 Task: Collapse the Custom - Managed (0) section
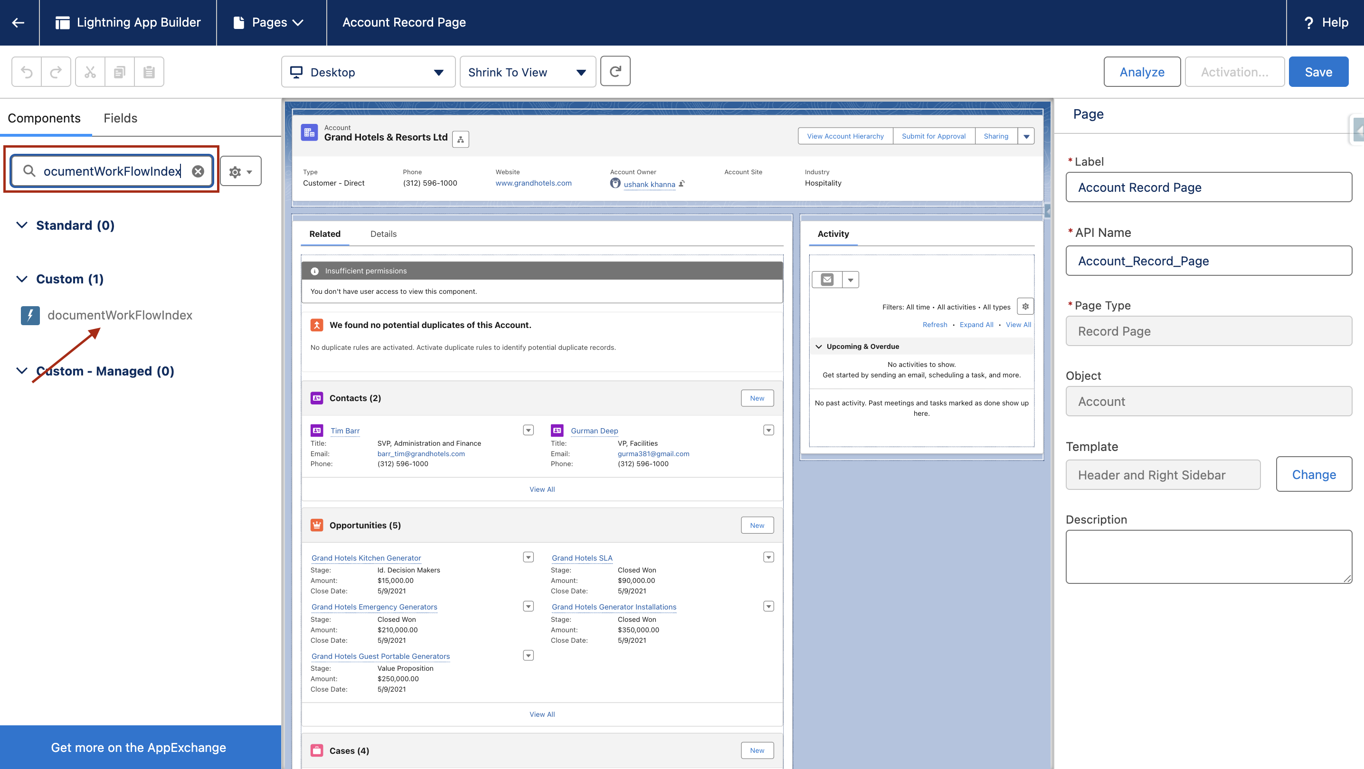[x=22, y=371]
